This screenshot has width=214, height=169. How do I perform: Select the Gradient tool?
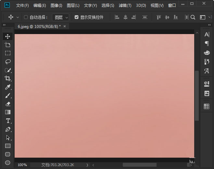(x=8, y=112)
